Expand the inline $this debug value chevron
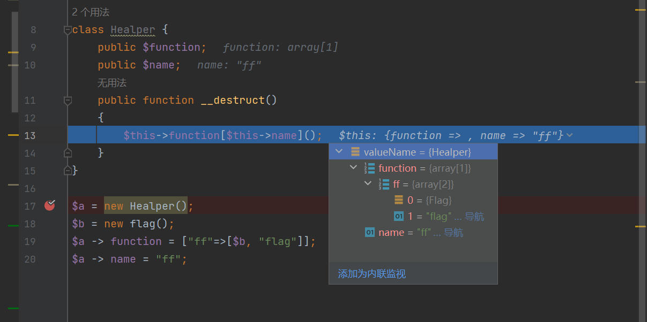 click(x=569, y=135)
